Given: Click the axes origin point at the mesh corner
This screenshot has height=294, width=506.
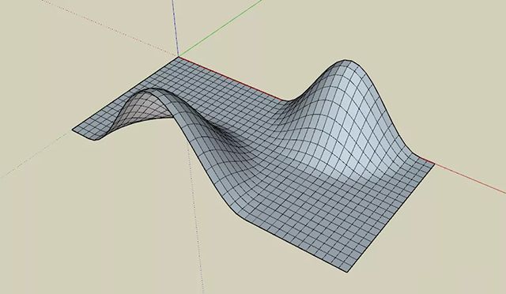Looking at the screenshot, I should point(179,56).
